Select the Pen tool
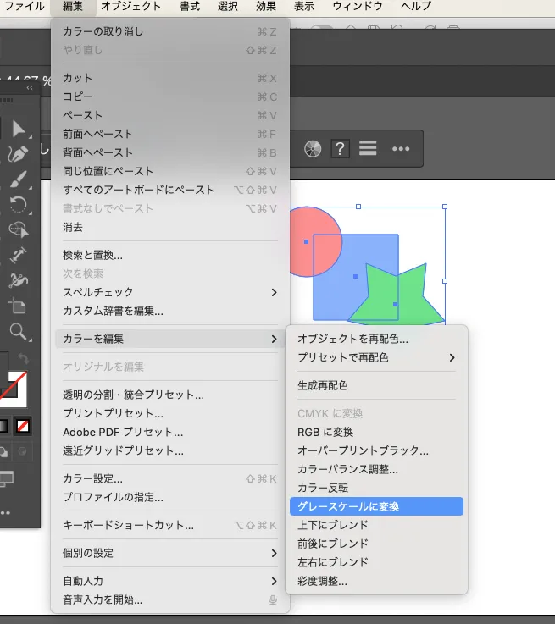This screenshot has height=624, width=555. (19, 154)
